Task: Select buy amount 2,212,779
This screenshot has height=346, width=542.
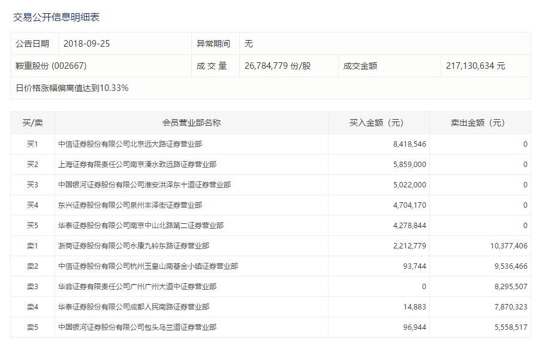Action: coord(409,246)
